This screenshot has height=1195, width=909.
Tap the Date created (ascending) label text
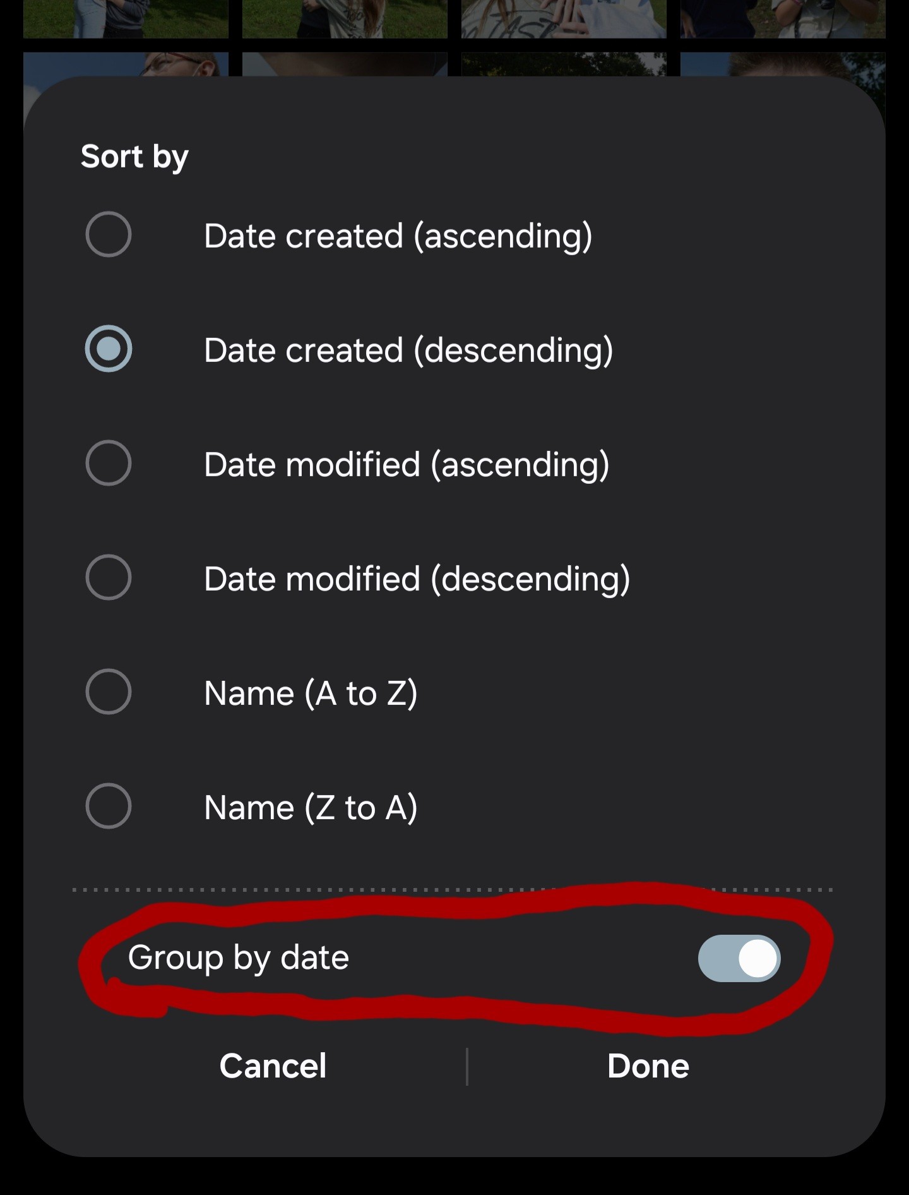pyautogui.click(x=398, y=237)
